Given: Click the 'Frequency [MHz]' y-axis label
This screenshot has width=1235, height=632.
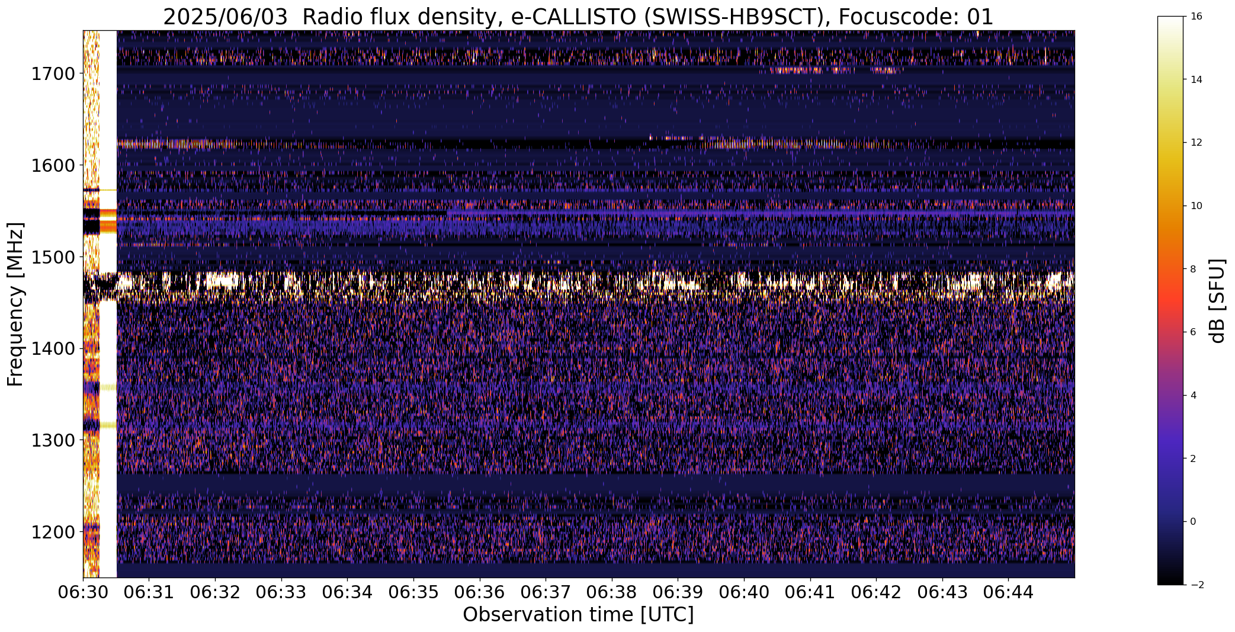Looking at the screenshot, I should pos(15,304).
